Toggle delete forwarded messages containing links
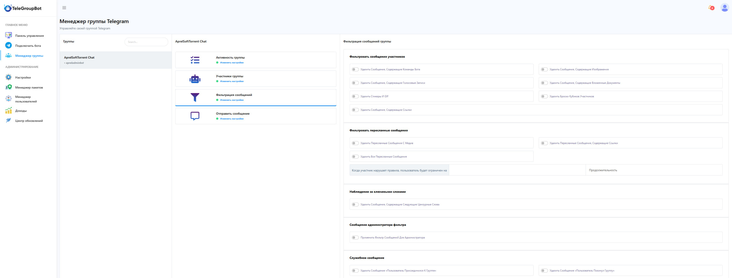Image resolution: width=732 pixels, height=278 pixels. (544, 143)
